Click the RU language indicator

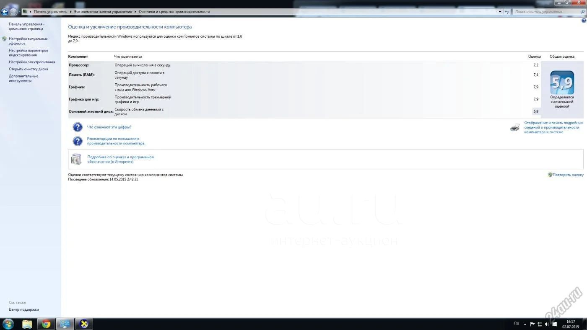[x=517, y=323]
